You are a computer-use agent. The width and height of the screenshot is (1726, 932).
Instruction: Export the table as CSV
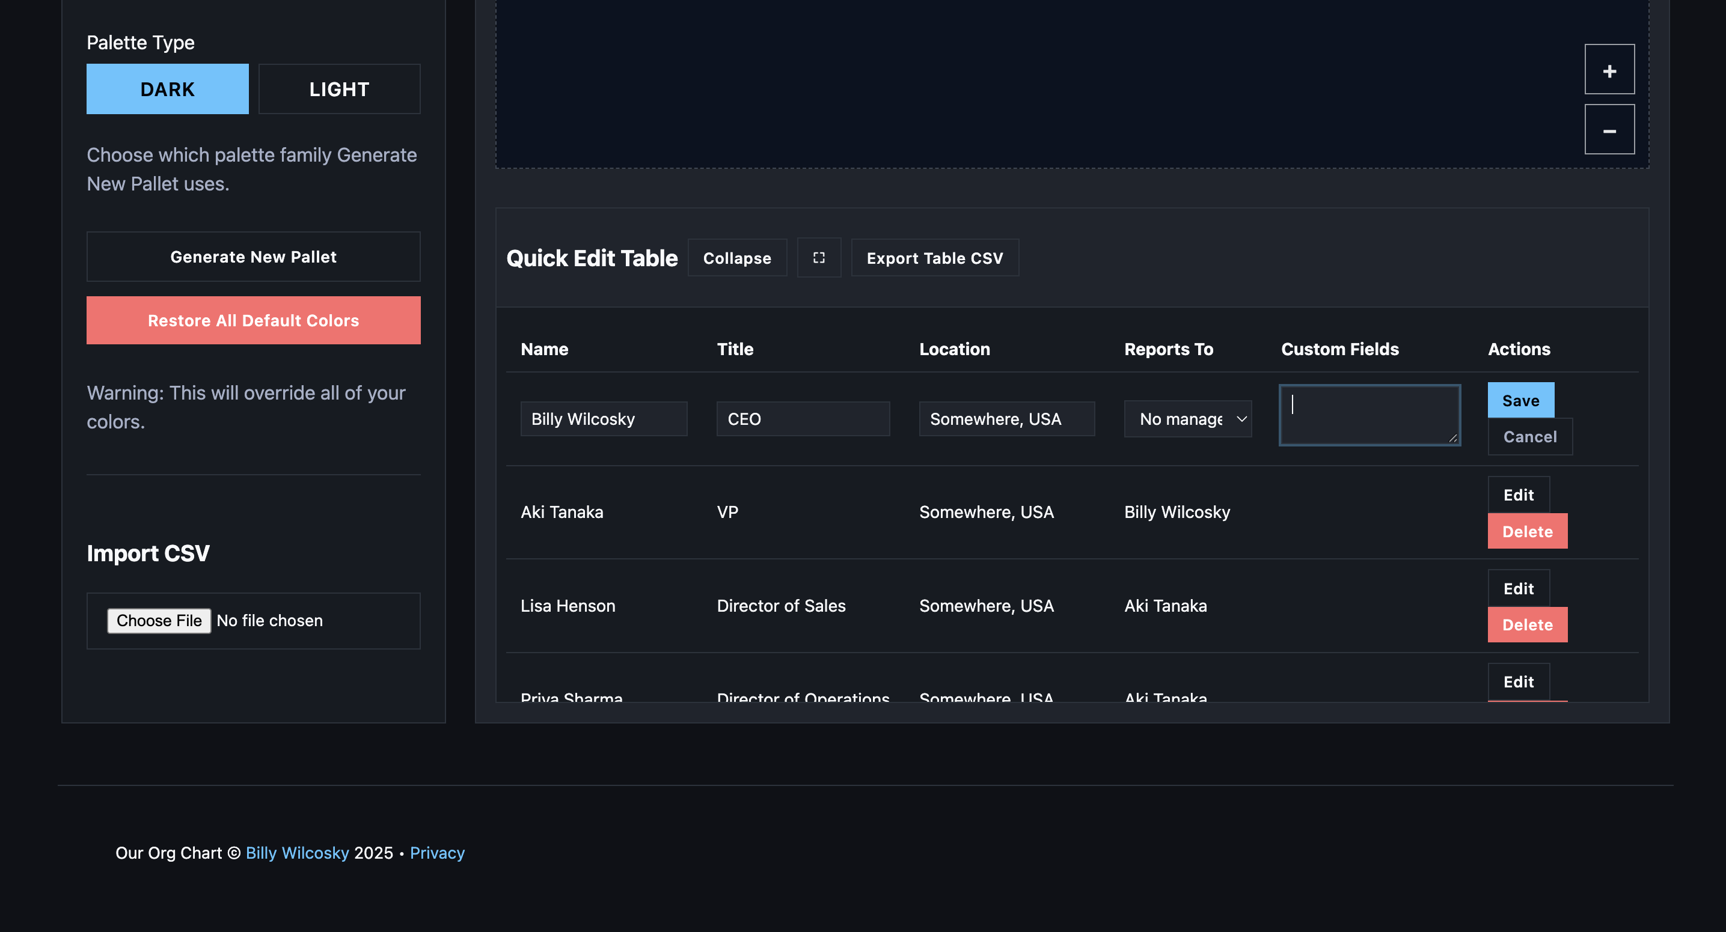(x=935, y=258)
